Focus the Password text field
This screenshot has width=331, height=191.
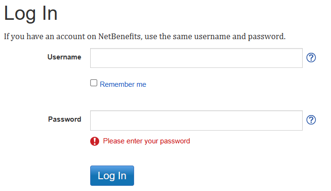[x=196, y=120]
